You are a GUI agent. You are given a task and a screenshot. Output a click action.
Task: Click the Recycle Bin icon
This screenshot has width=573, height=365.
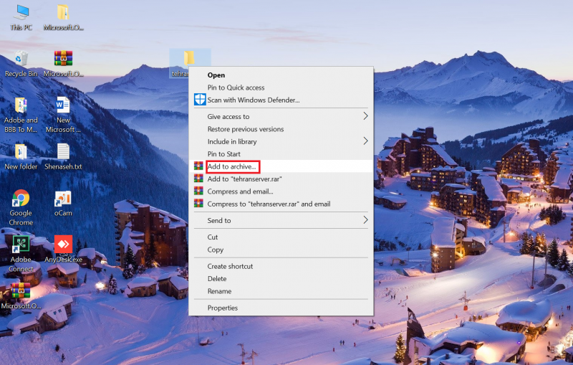(x=21, y=60)
